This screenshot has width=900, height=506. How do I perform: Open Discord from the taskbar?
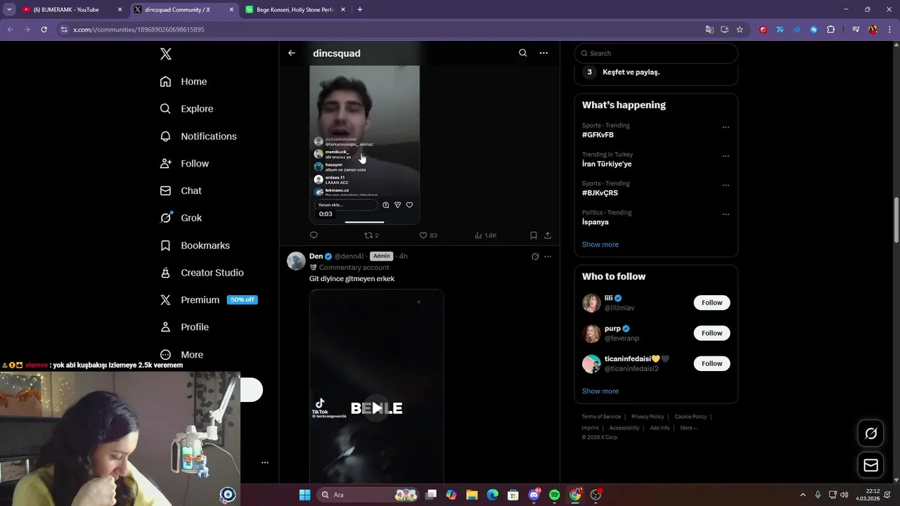[x=534, y=495]
